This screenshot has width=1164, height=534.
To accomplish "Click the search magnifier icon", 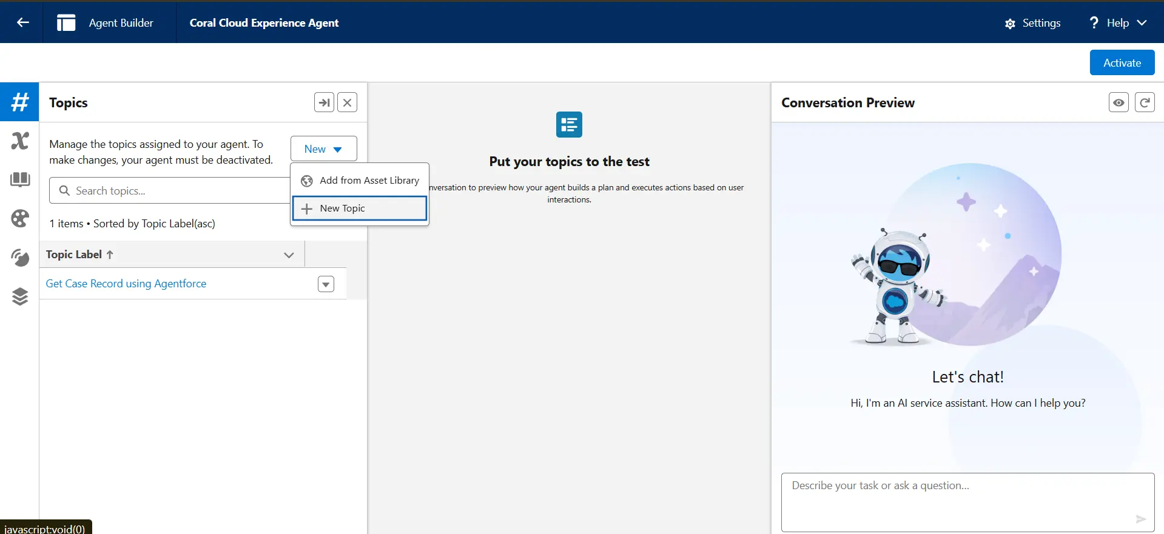I will pyautogui.click(x=64, y=190).
